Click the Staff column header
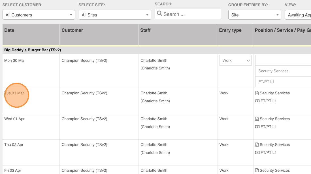Viewport: 311px width, 174px height. pos(145,30)
